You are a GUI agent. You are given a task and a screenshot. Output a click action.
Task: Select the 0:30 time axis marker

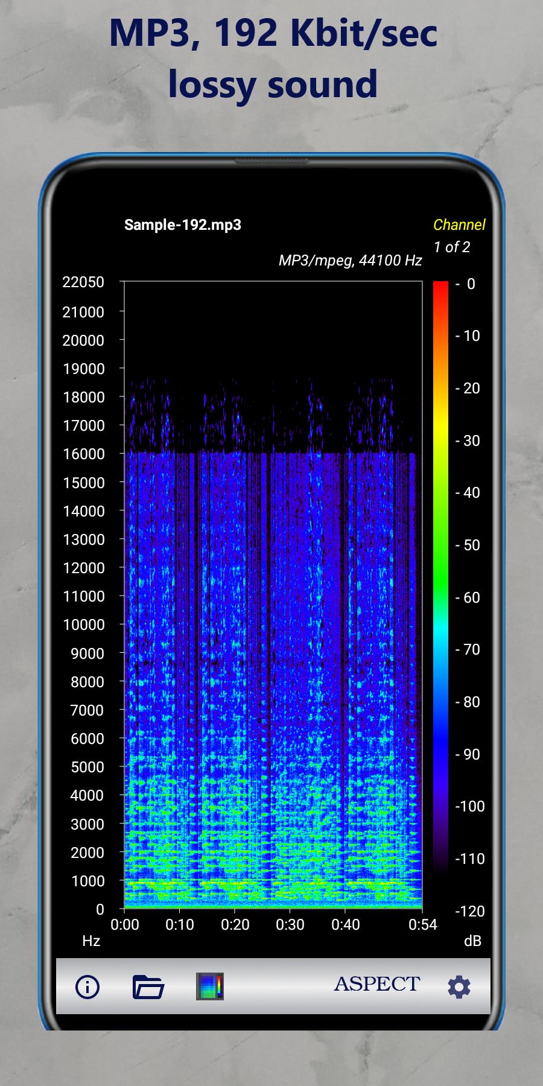[x=290, y=924]
